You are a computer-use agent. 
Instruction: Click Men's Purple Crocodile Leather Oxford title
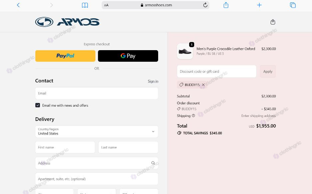point(226,49)
